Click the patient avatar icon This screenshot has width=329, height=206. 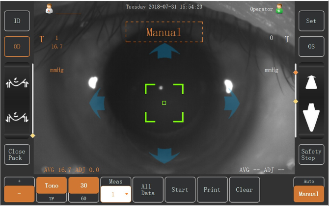coord(49,9)
